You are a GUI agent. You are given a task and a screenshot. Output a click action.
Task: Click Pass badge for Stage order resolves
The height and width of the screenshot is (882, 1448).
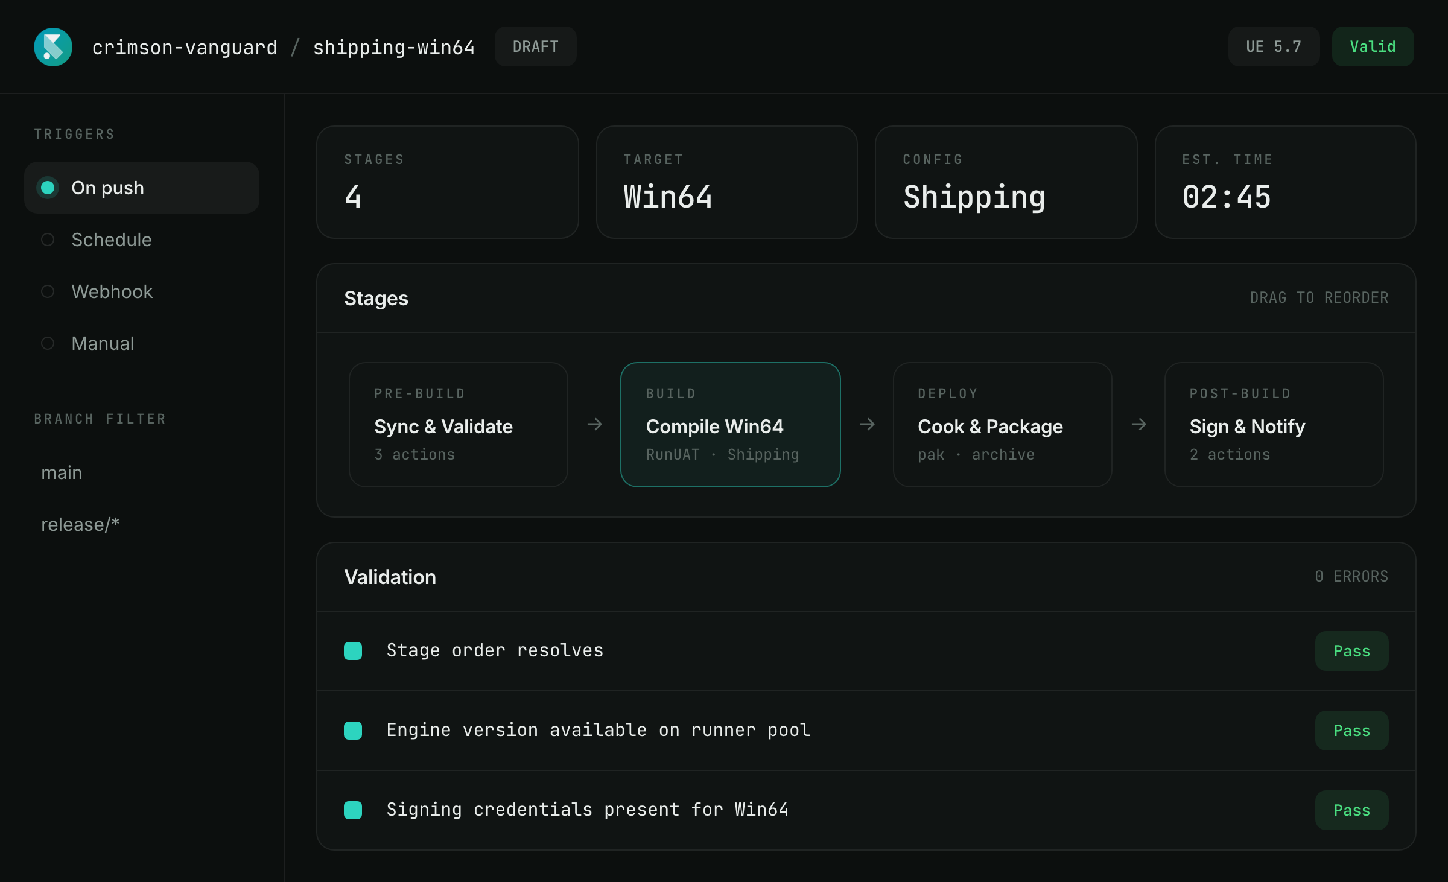1352,651
